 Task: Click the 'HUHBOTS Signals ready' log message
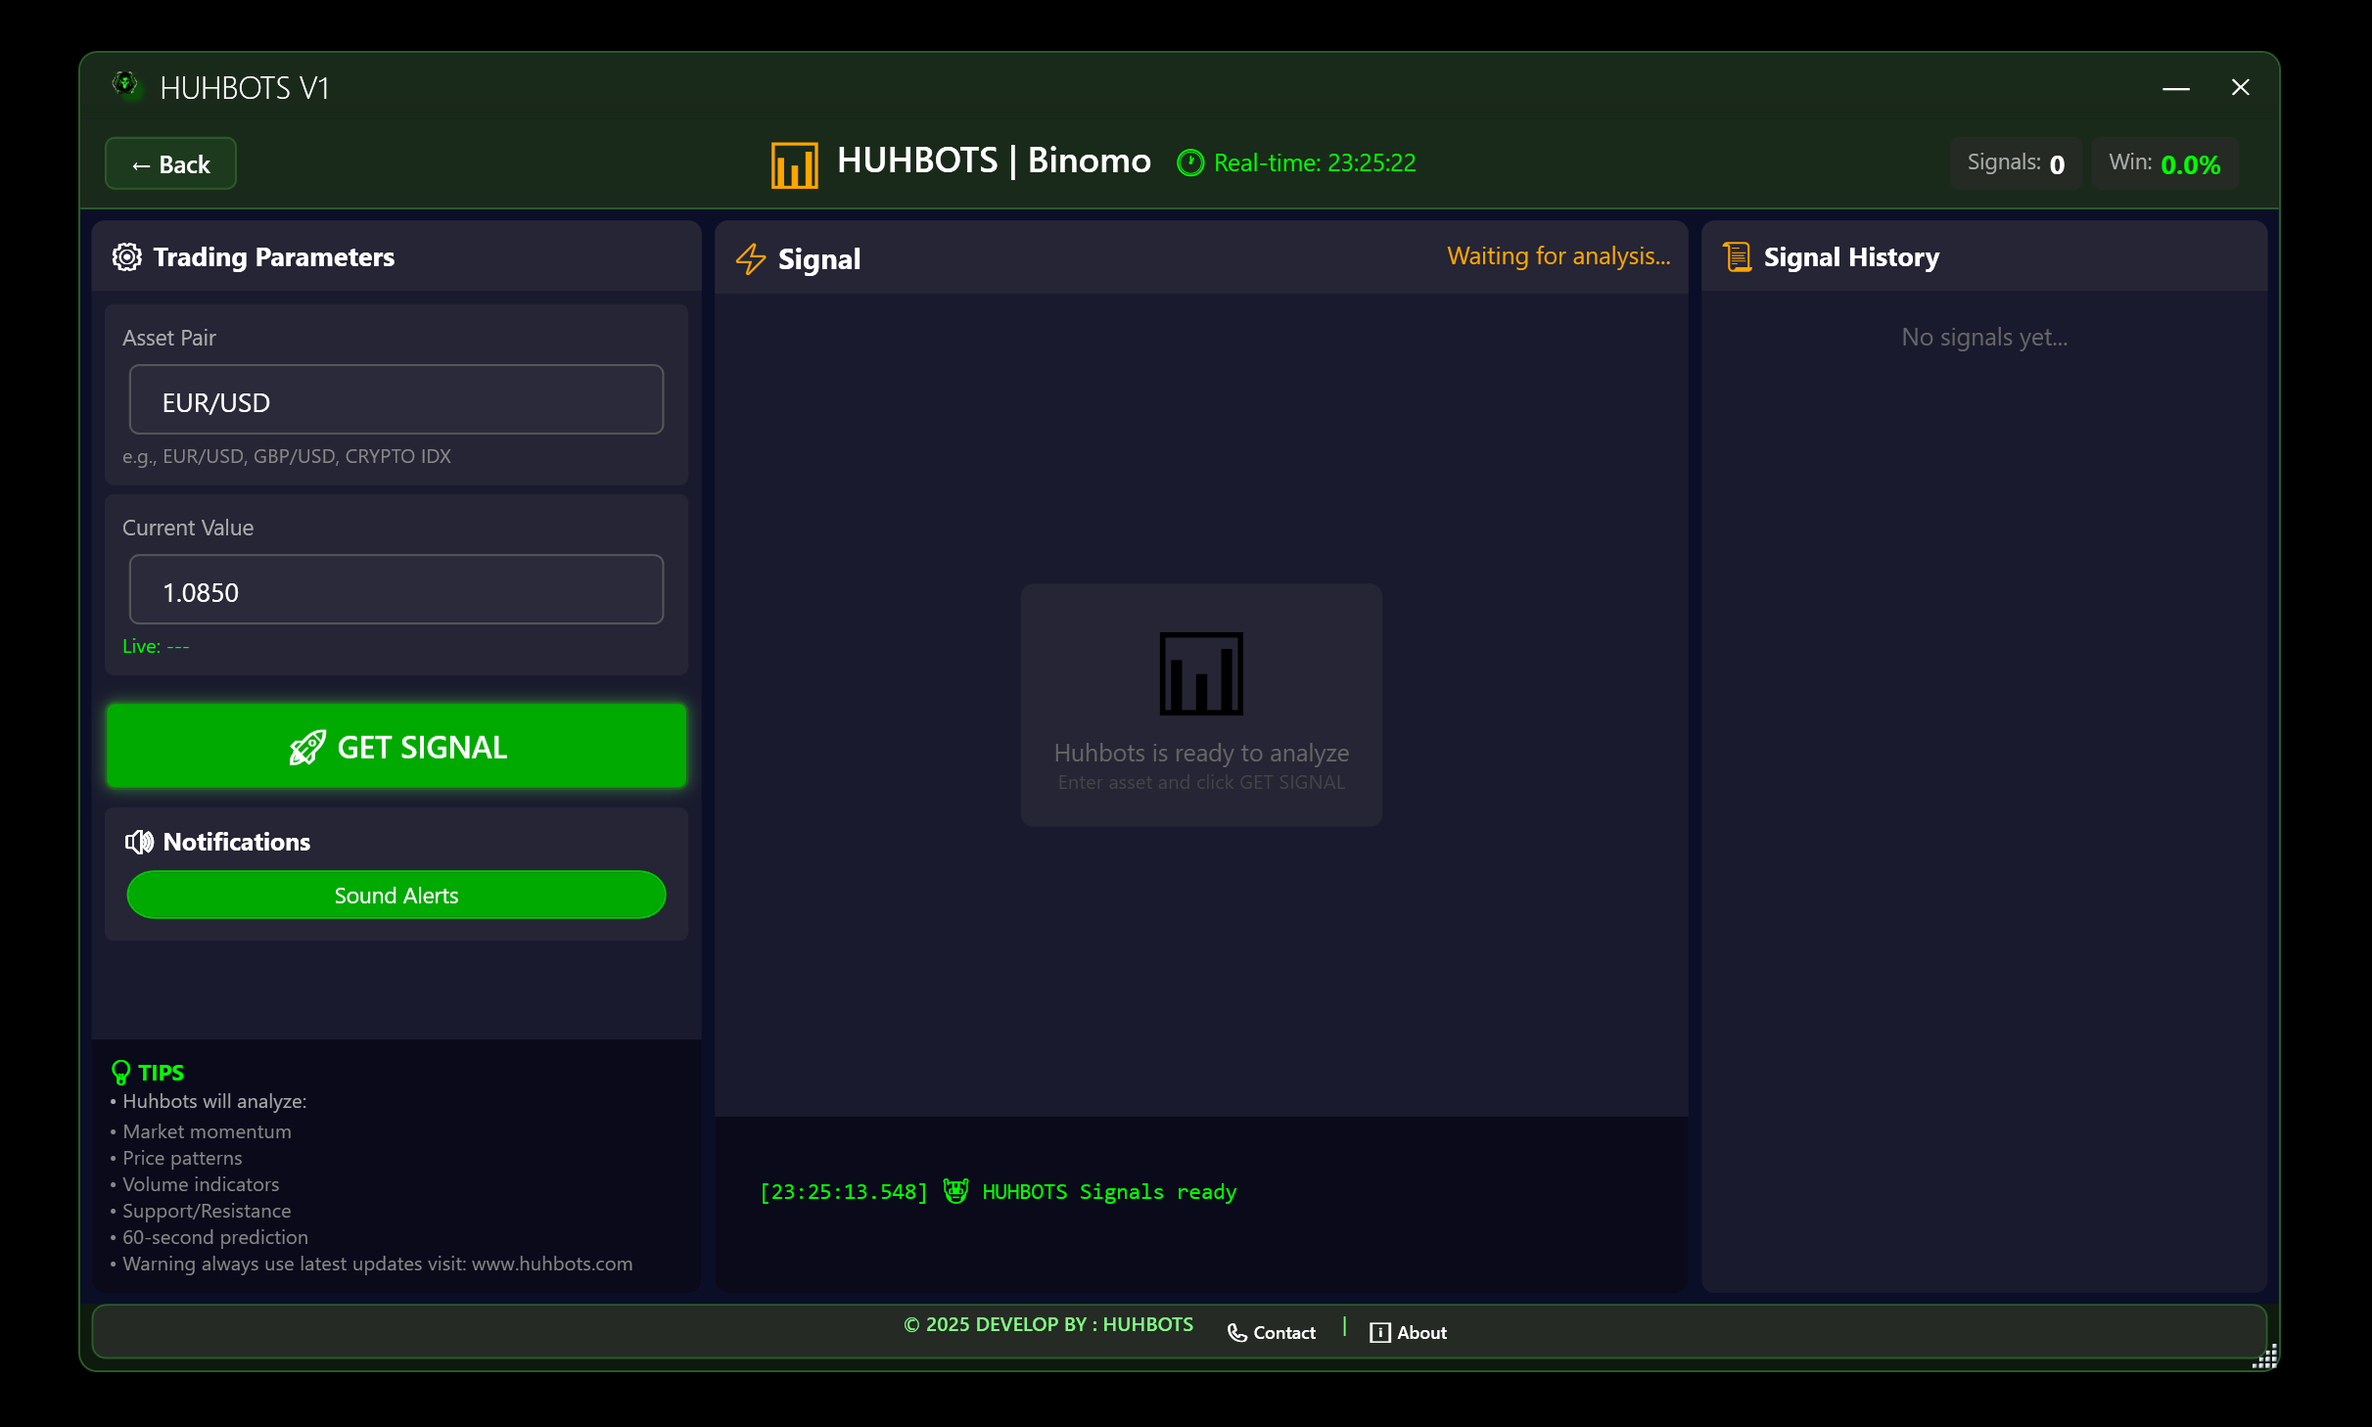point(1109,1192)
